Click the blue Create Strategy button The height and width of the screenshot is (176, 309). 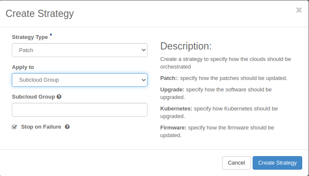tap(277, 163)
